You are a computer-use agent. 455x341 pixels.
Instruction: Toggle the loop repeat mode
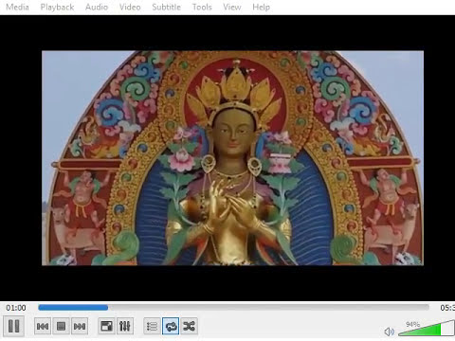pos(171,326)
